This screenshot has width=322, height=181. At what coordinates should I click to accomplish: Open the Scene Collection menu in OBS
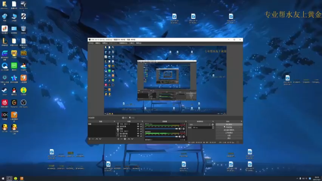coord(123,43)
